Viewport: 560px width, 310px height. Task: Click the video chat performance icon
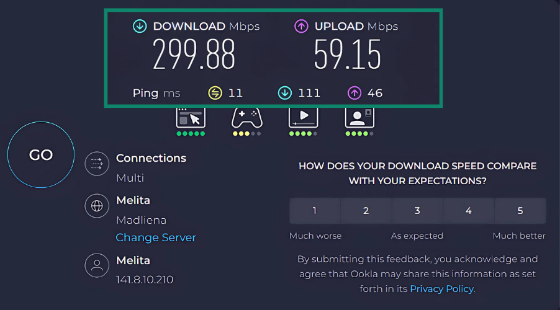tap(359, 117)
